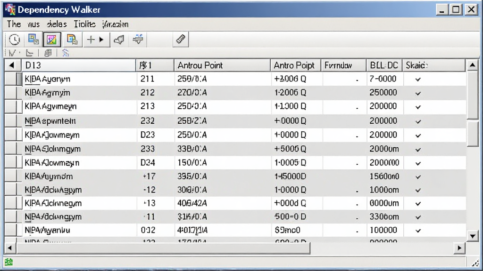Select the 'KIPA Agvimeyn' row name
483x271 pixels.
coord(50,106)
